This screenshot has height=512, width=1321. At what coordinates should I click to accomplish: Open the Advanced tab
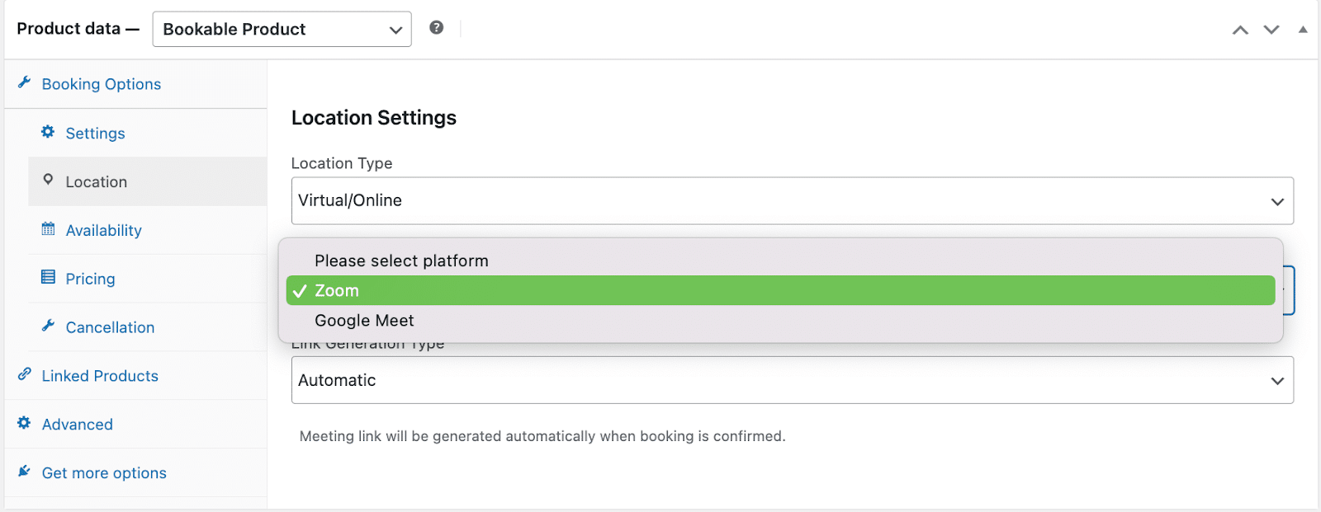coord(135,425)
